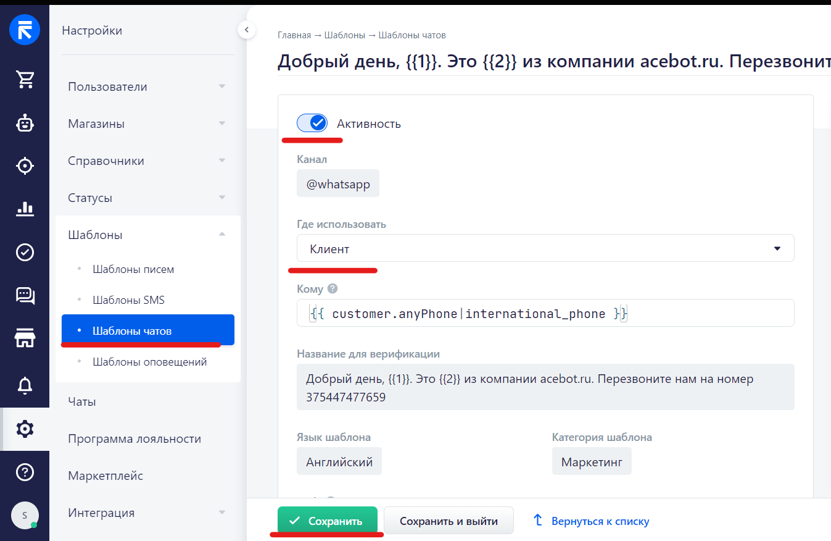
Task: Open the Orders shopping cart icon
Action: coord(25,79)
